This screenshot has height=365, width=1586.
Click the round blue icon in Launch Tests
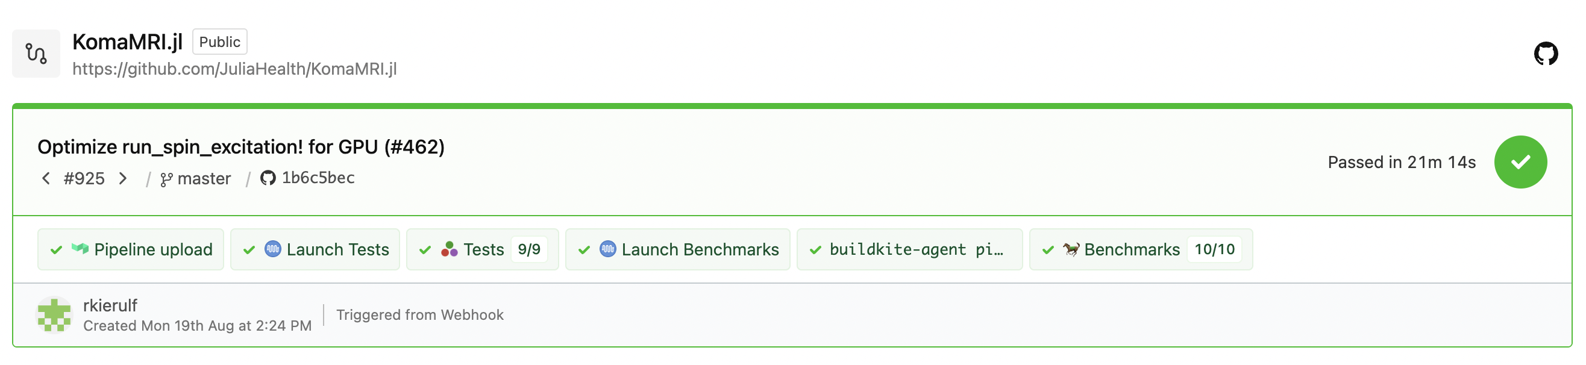pyautogui.click(x=273, y=249)
